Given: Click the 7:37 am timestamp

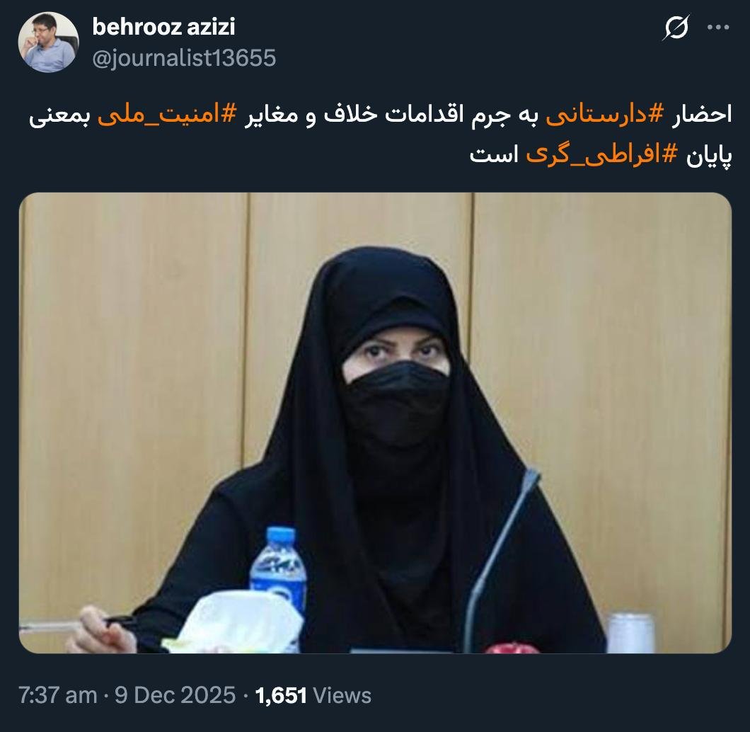Looking at the screenshot, I should 57,695.
